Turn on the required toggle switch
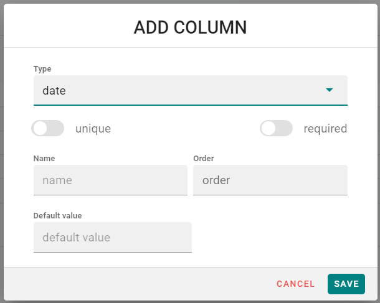The height and width of the screenshot is (303, 380). [x=277, y=129]
